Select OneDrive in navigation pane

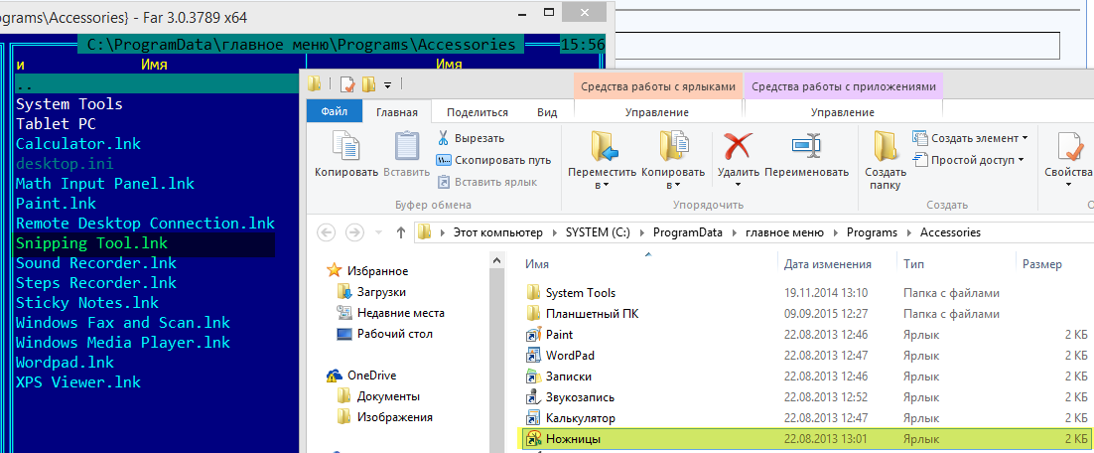361,376
